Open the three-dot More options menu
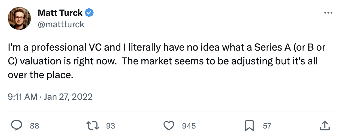This screenshot has height=138, width=342. 328,13
